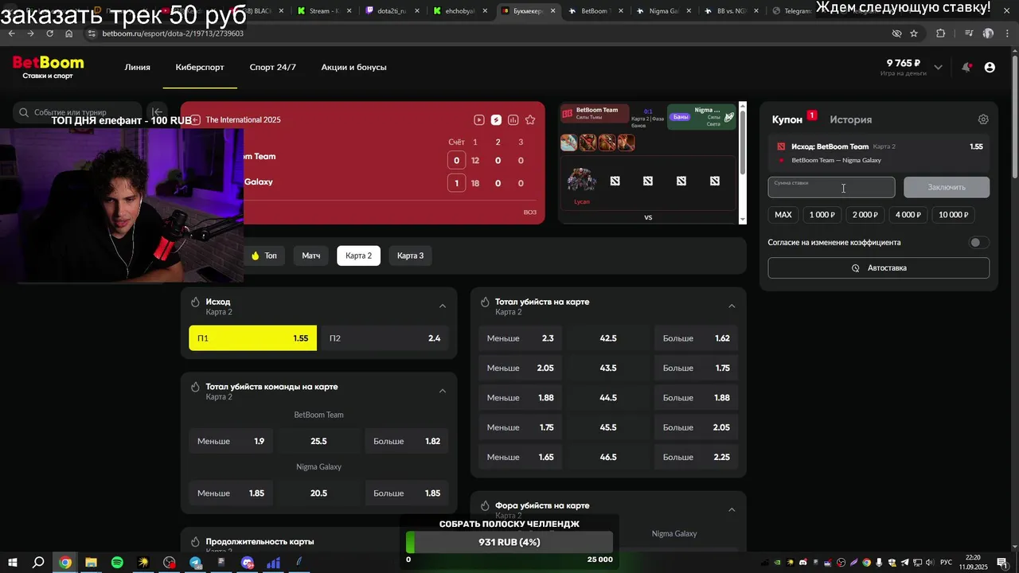Collapse the Исход market section
Image resolution: width=1019 pixels, height=573 pixels.
443,306
